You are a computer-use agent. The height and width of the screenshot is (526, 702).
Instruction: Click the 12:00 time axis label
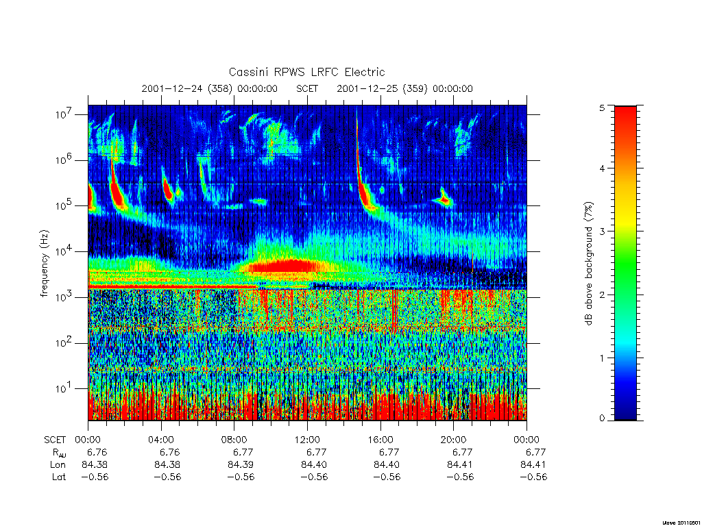pyautogui.click(x=307, y=440)
